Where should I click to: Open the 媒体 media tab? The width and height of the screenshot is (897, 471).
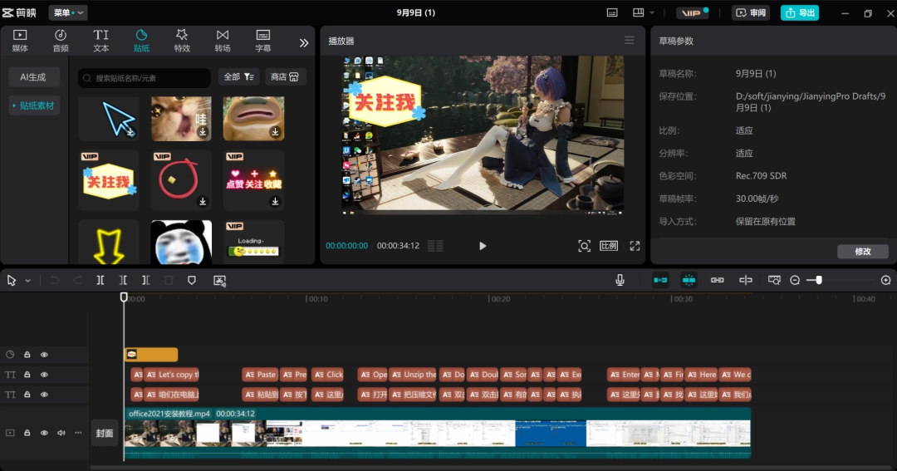(x=20, y=41)
